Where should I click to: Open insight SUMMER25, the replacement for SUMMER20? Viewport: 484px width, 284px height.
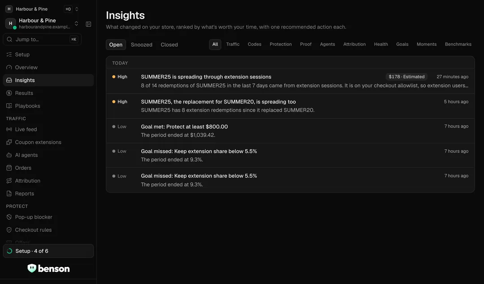click(290, 106)
